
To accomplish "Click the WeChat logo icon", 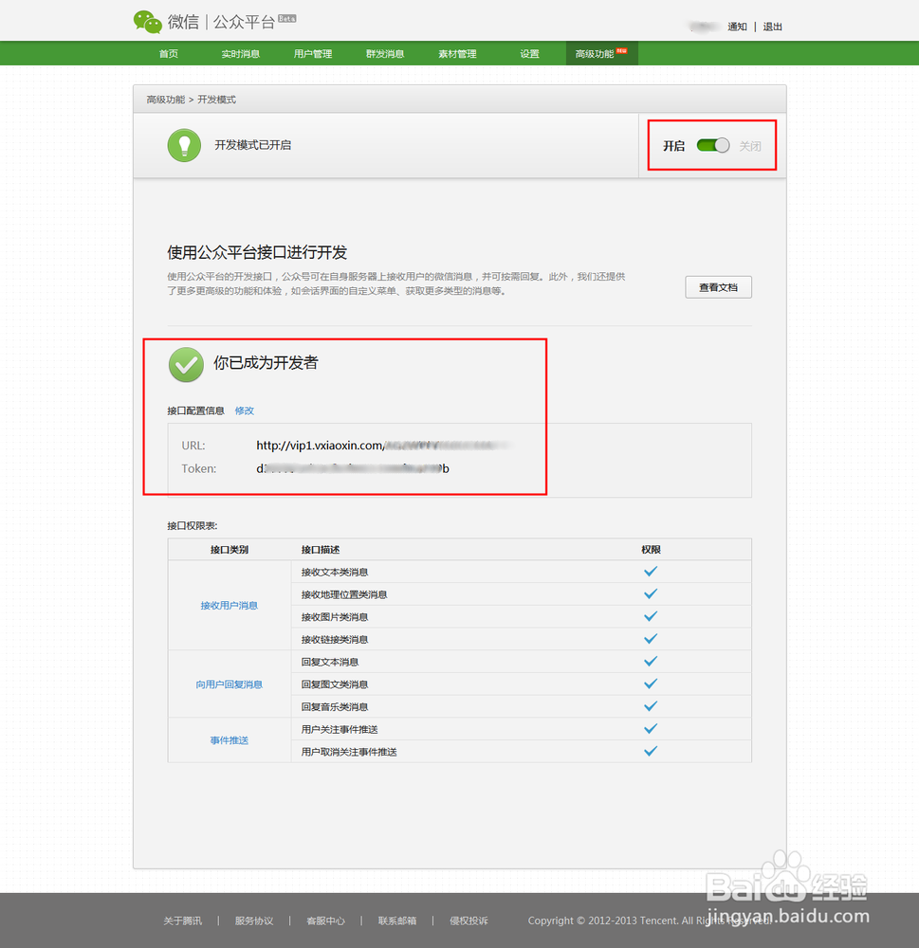I will point(148,21).
